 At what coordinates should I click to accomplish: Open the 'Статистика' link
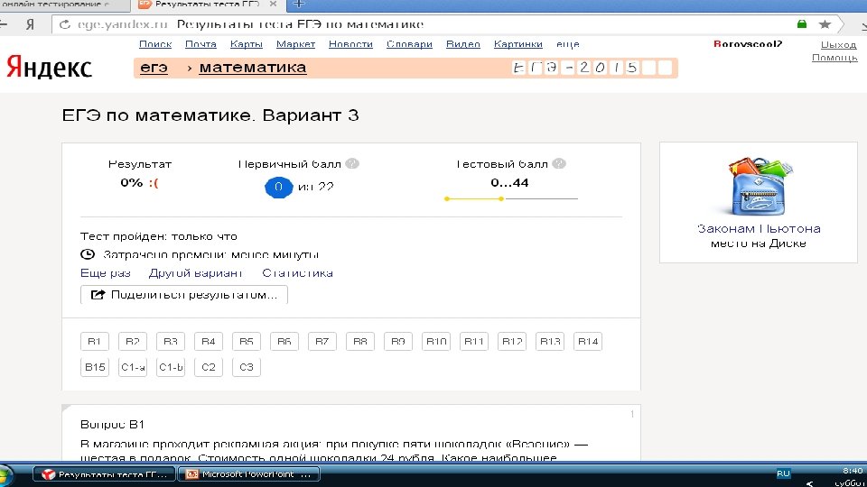[297, 272]
